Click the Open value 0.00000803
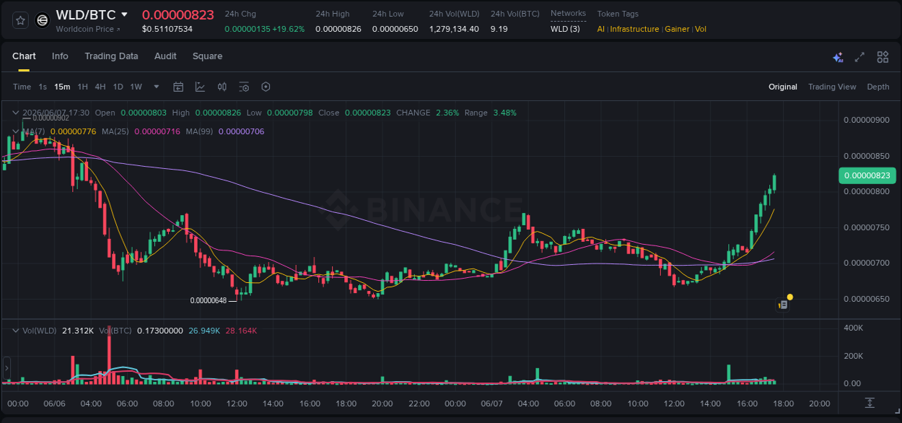This screenshot has height=423, width=902. pyautogui.click(x=144, y=113)
